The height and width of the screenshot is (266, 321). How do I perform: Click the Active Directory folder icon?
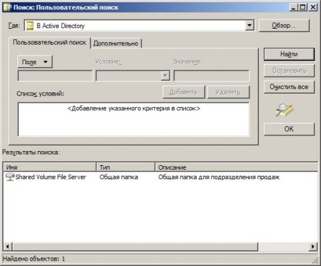[30, 25]
